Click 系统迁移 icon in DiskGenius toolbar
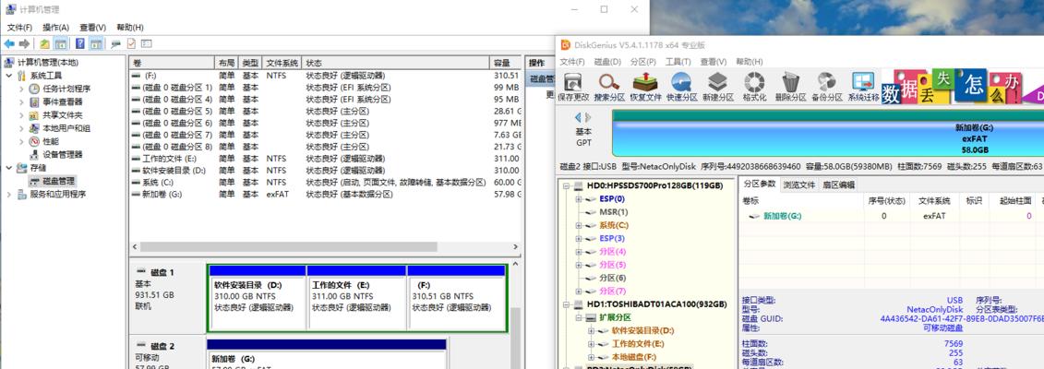Image resolution: width=1044 pixels, height=369 pixels. tap(863, 87)
